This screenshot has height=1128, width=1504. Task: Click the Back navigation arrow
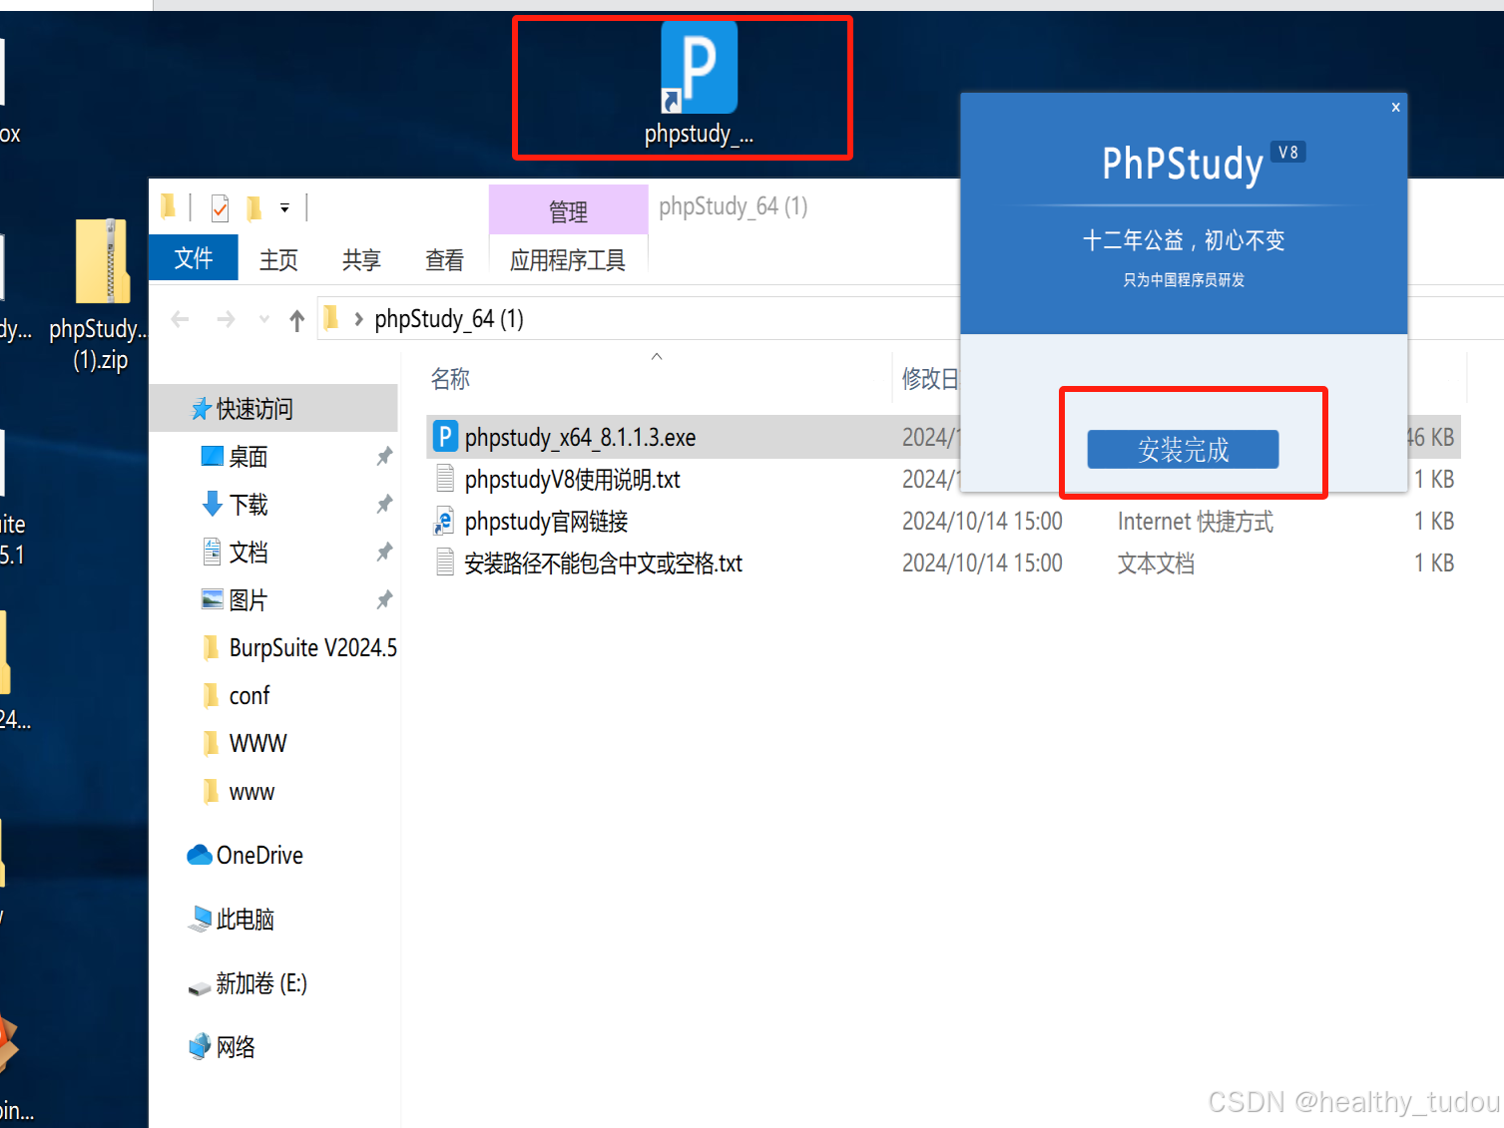pos(181,319)
